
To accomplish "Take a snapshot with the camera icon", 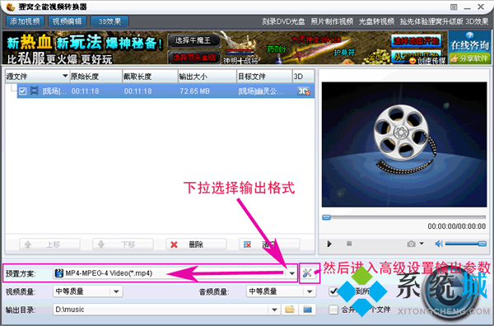I will tap(411, 244).
